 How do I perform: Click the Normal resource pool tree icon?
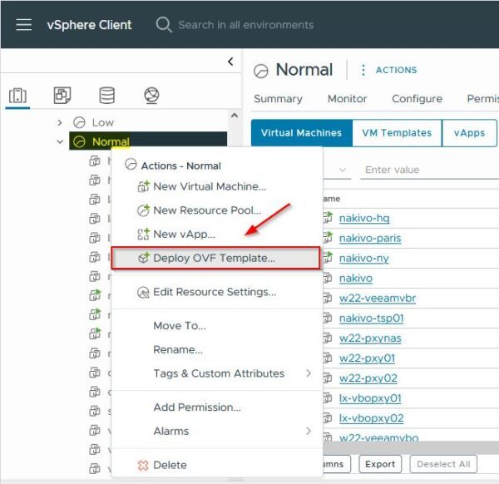pos(79,141)
